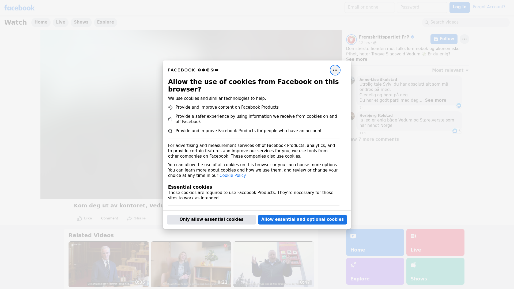Image resolution: width=514 pixels, height=289 pixels.
Task: Click the Forgot Account? link
Action: click(489, 7)
